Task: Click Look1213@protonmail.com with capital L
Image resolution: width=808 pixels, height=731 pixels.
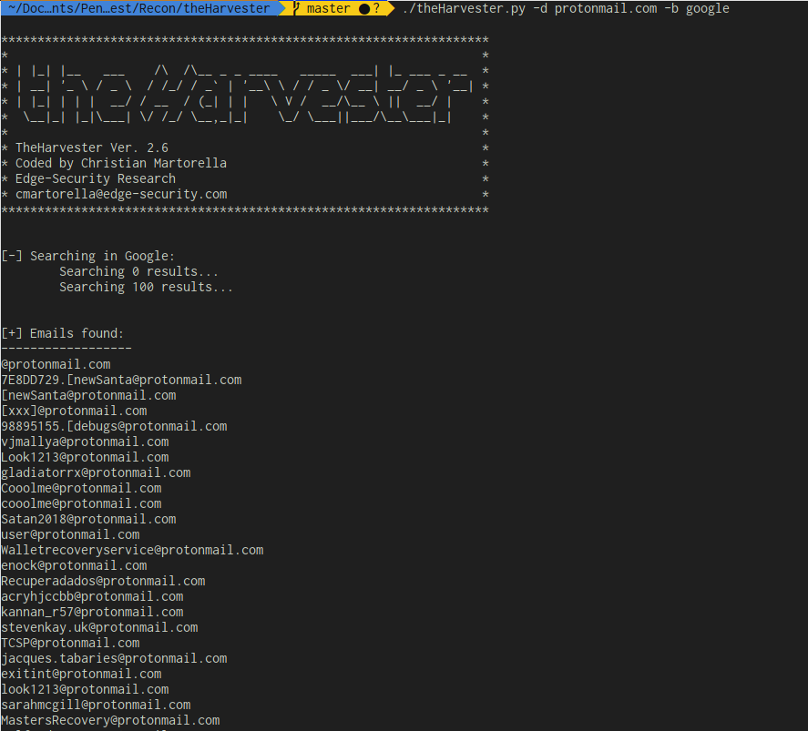Action: [x=85, y=457]
